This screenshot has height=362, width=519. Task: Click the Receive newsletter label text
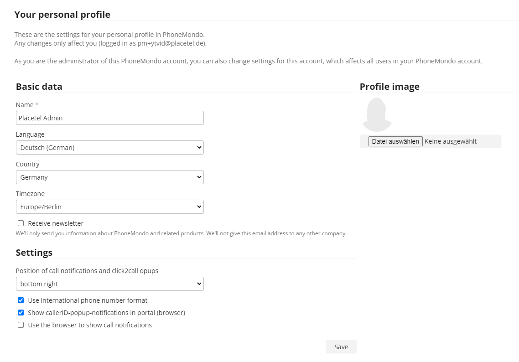pyautogui.click(x=56, y=223)
